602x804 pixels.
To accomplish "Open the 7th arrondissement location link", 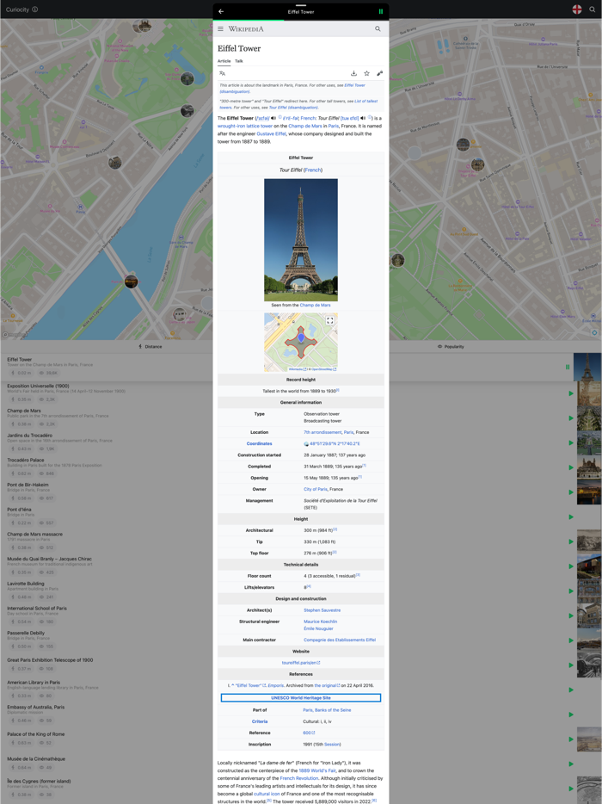I will (322, 432).
